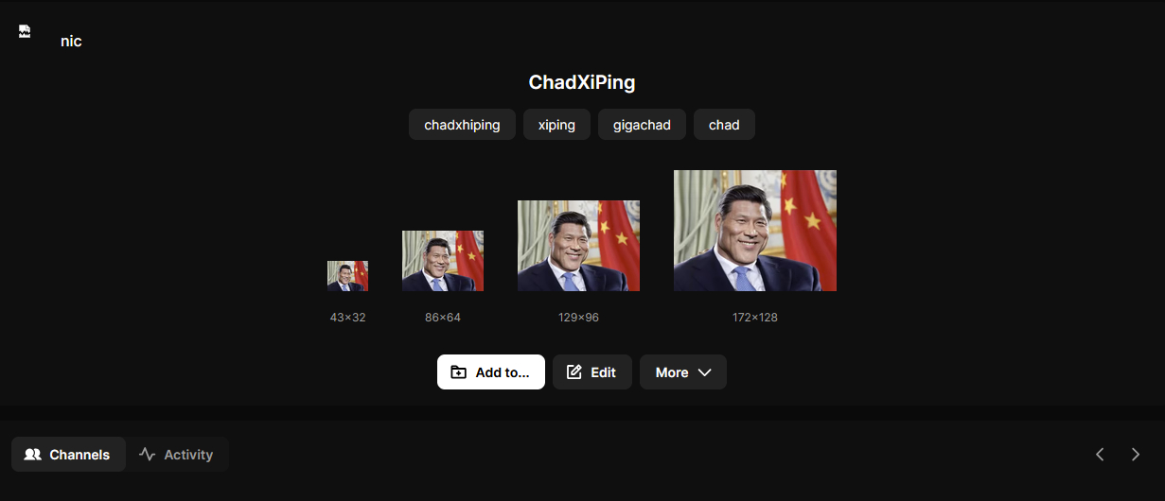Go to previous emote with left arrow
The width and height of the screenshot is (1165, 501).
(x=1100, y=455)
